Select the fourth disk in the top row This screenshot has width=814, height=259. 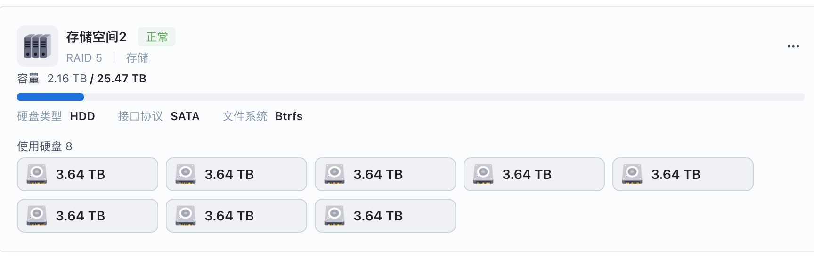534,174
